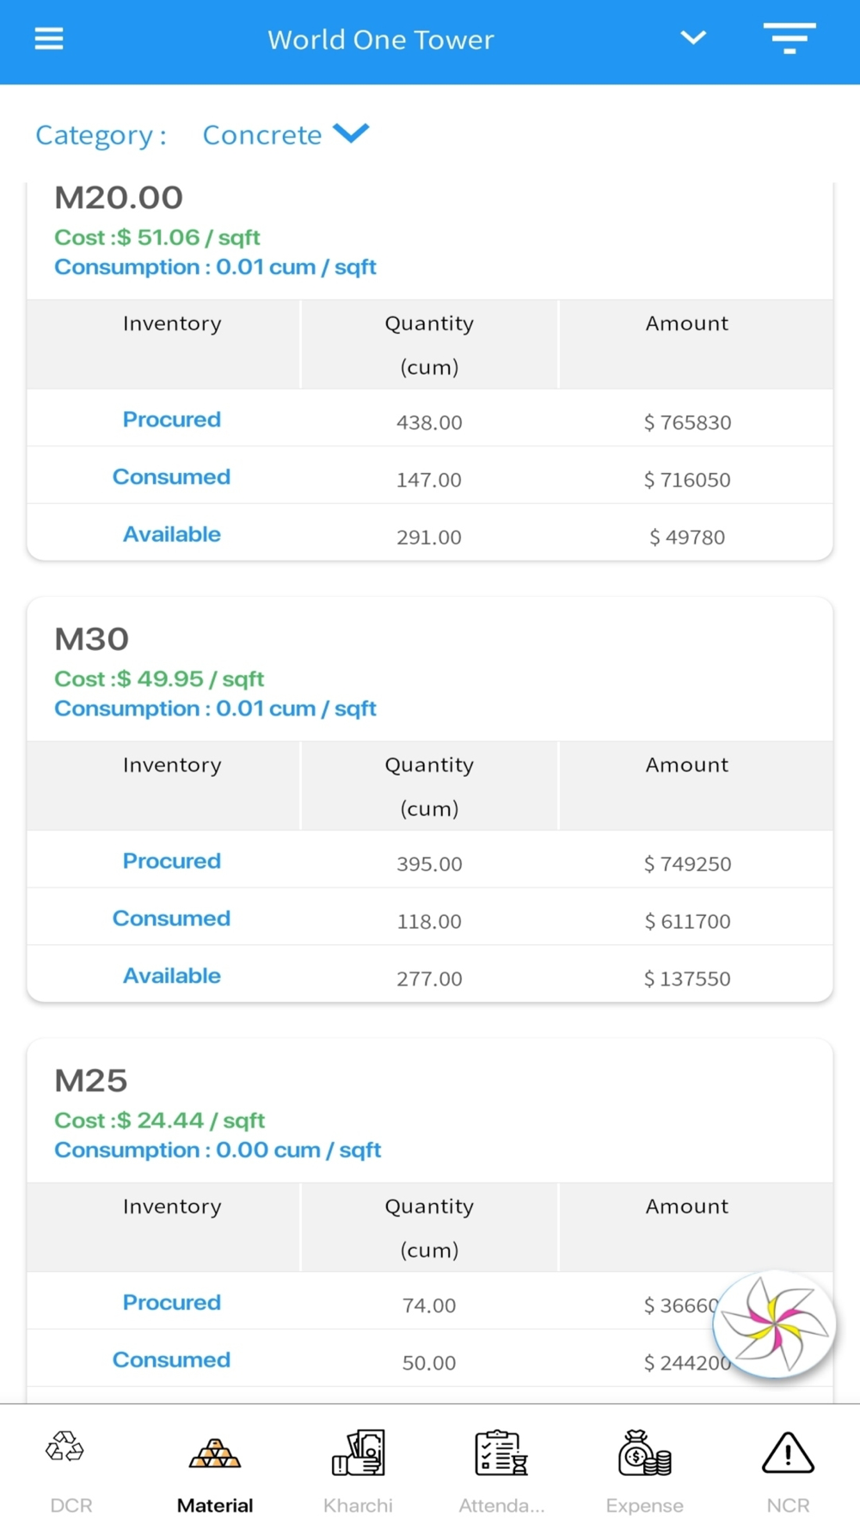Open Procured details for M20.00
This screenshot has height=1529, width=860.
point(172,420)
